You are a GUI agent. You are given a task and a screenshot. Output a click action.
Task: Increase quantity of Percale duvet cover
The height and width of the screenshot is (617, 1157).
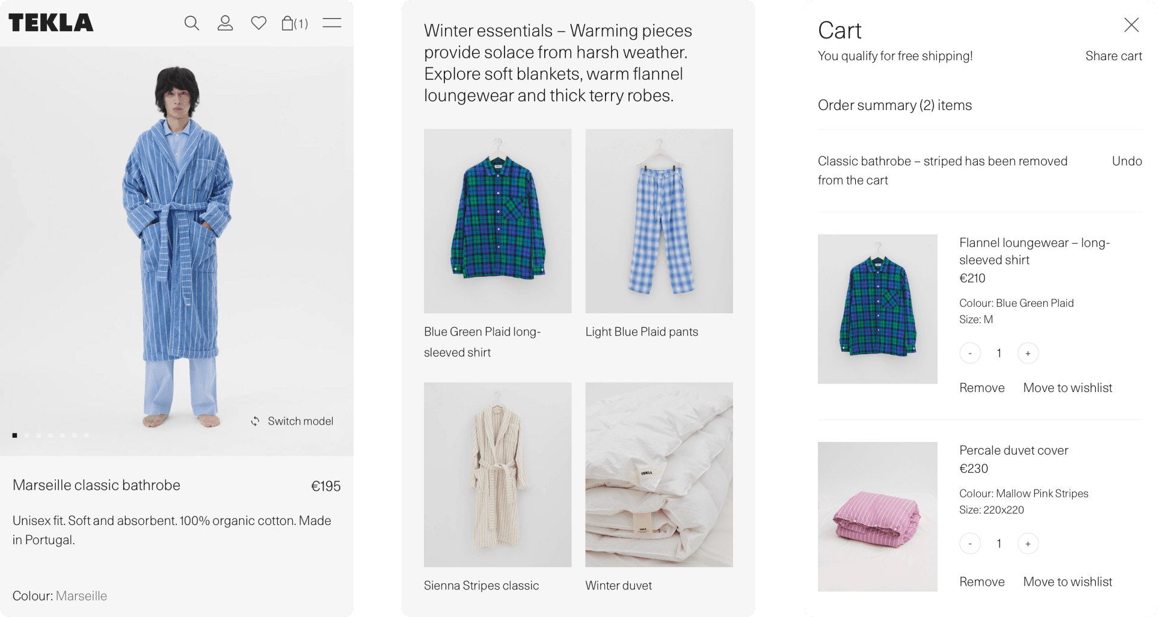point(1028,544)
